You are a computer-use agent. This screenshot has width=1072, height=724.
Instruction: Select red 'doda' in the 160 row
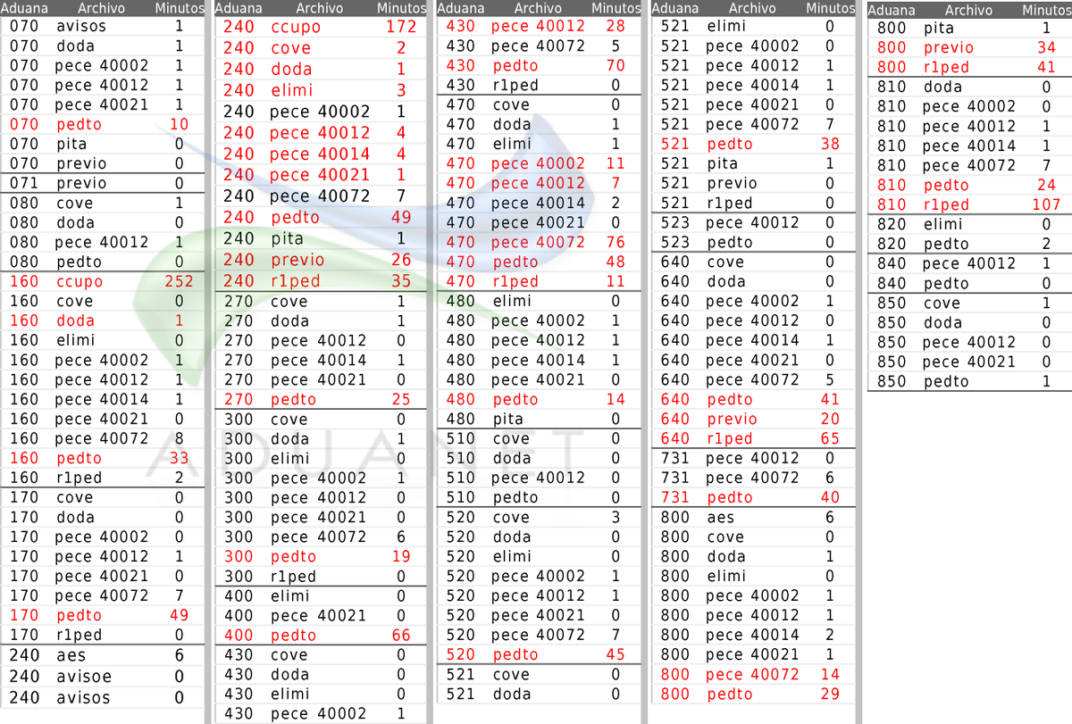point(75,321)
